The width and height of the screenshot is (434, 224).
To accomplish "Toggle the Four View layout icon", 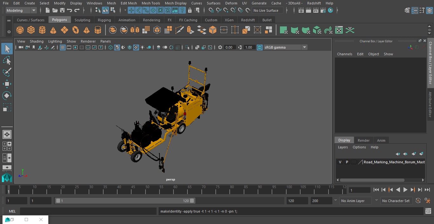I will pyautogui.click(x=7, y=146).
